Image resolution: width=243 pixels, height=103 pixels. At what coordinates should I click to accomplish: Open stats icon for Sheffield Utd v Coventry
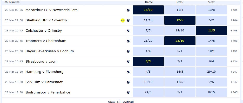(128, 20)
